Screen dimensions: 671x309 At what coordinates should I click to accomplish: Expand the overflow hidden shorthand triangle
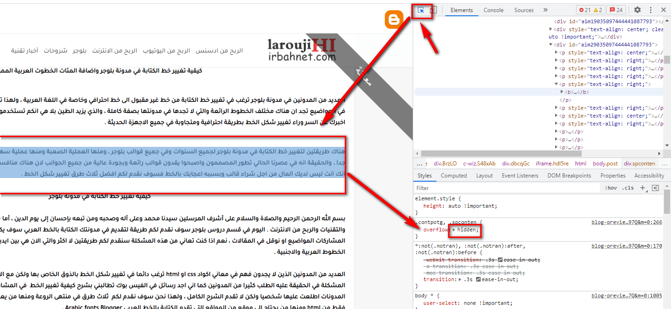pyautogui.click(x=454, y=230)
